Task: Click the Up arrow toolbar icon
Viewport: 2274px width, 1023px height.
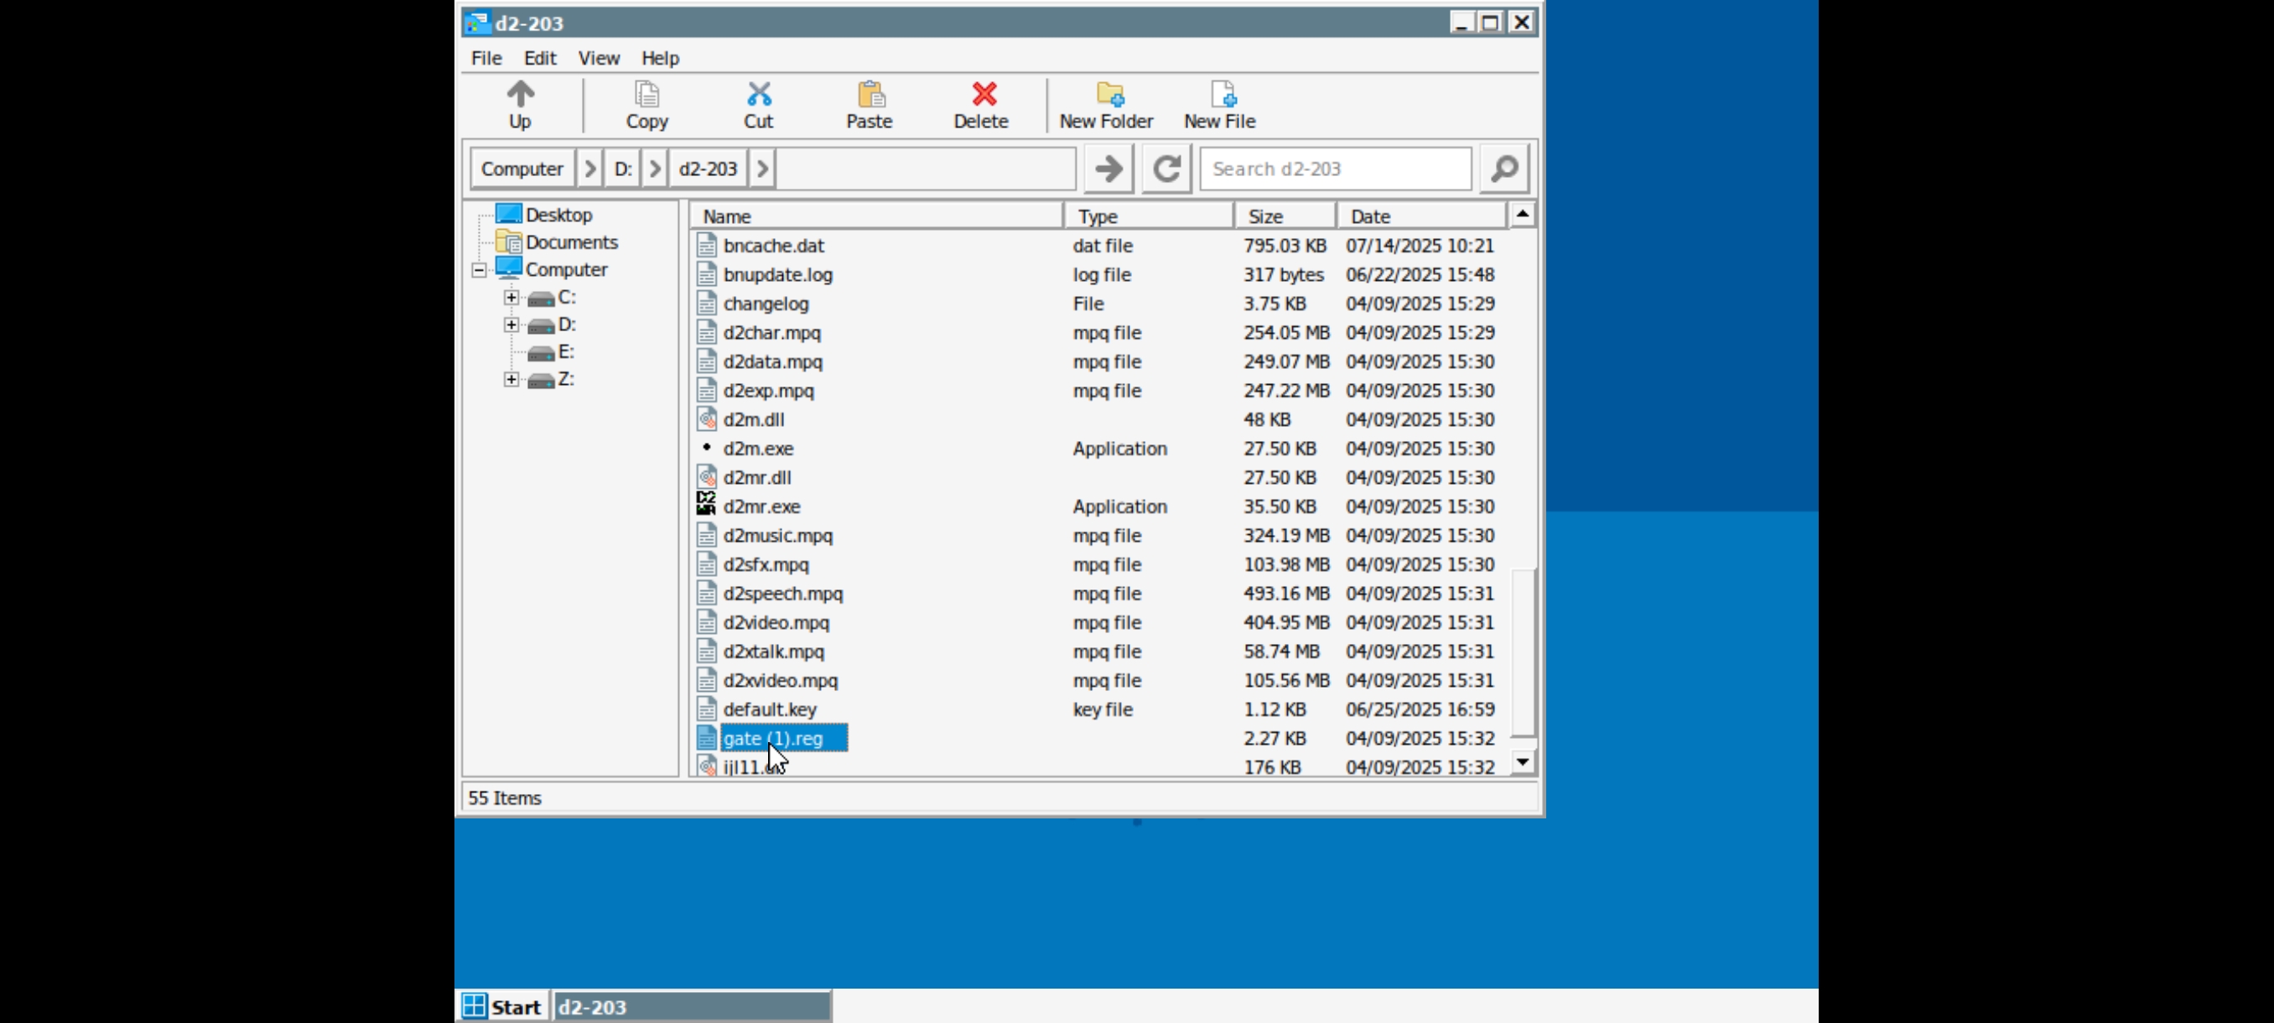Action: 520,95
